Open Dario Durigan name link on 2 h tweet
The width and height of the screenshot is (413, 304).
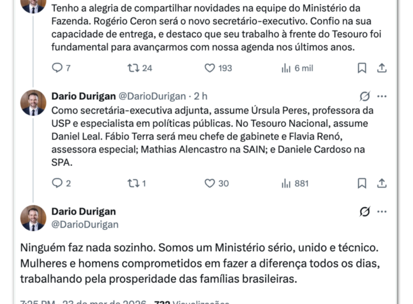coord(83,96)
